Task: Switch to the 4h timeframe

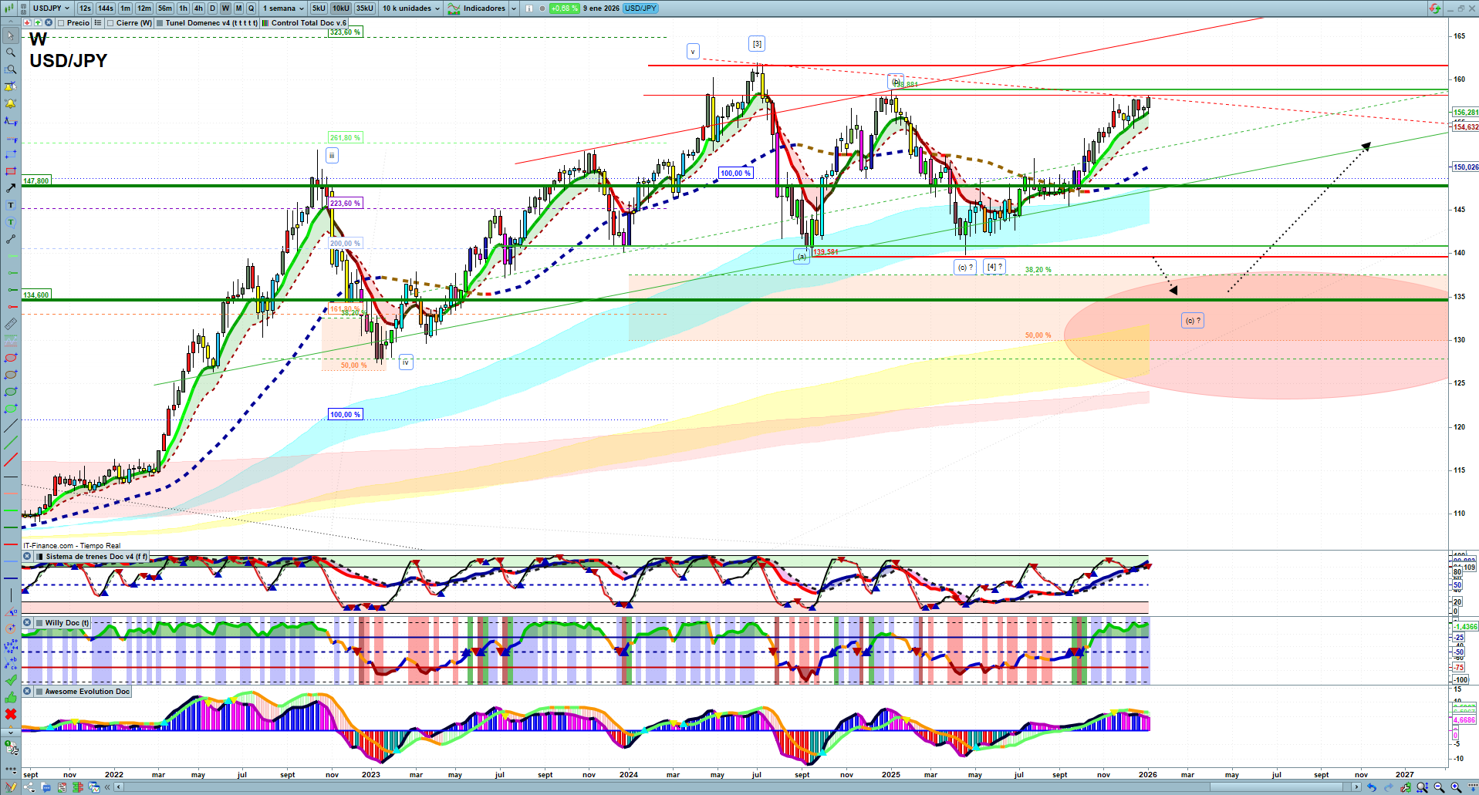Action: [198, 8]
